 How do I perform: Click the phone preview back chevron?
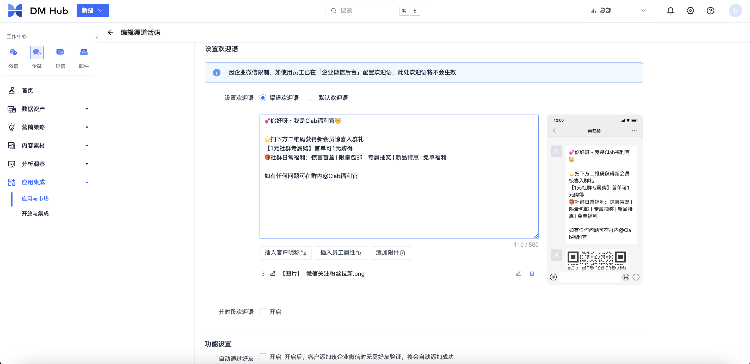pyautogui.click(x=554, y=131)
